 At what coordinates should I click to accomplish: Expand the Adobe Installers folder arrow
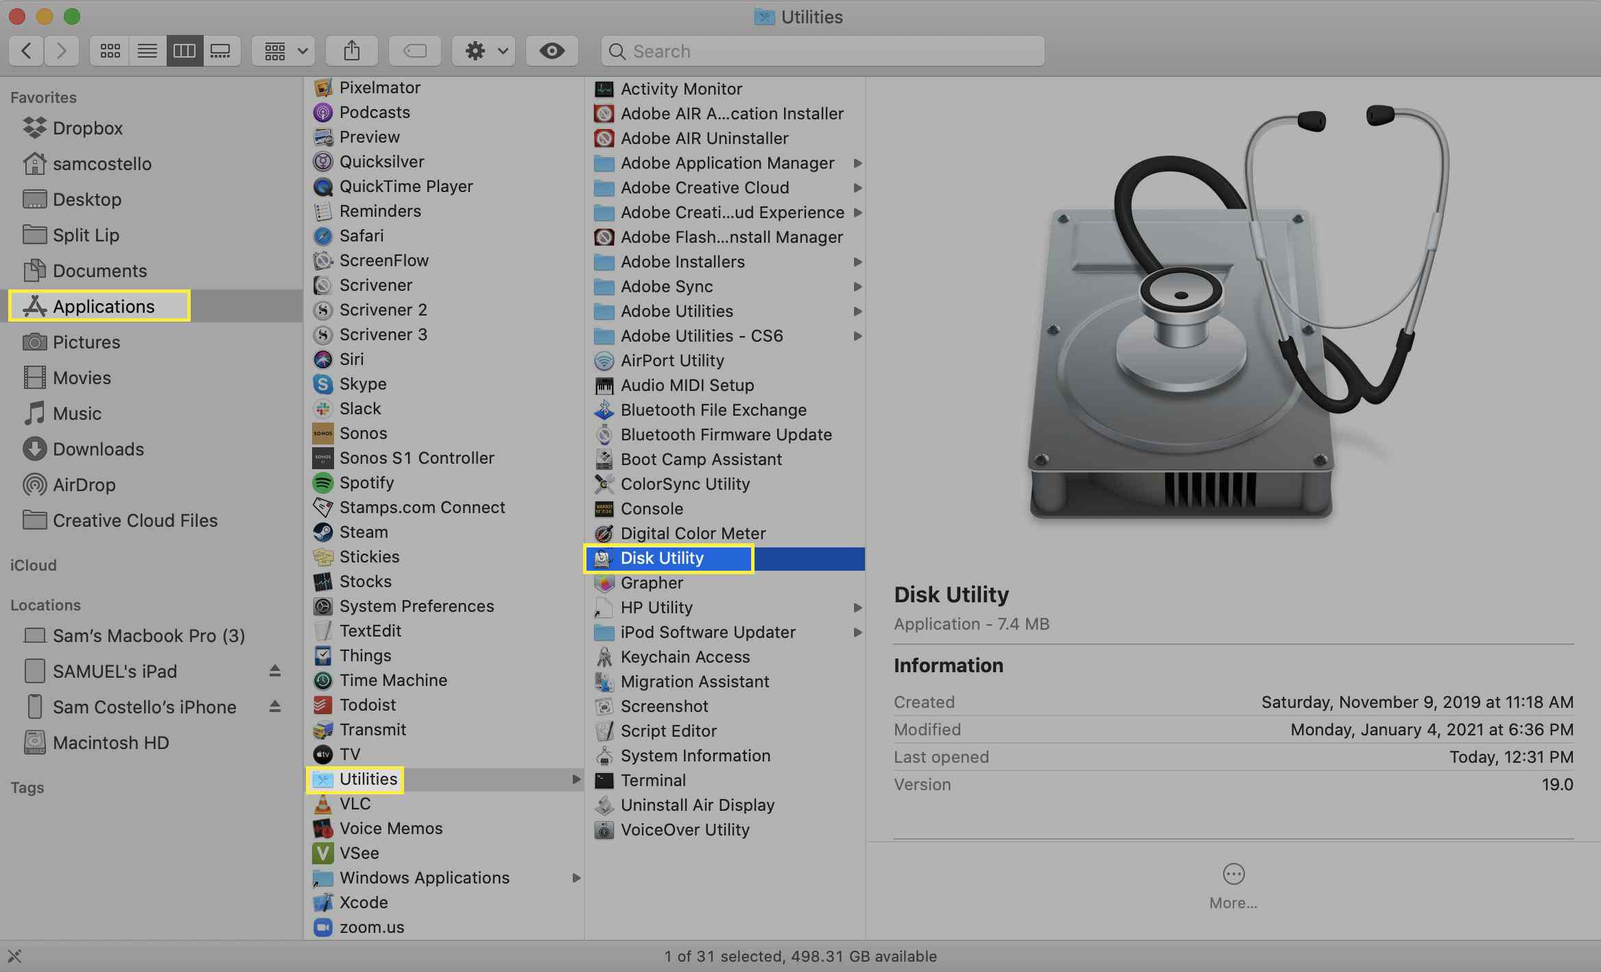click(857, 262)
